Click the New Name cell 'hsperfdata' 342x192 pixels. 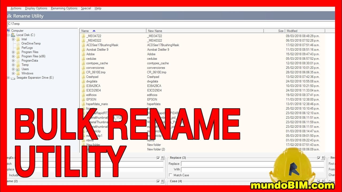[154, 104]
